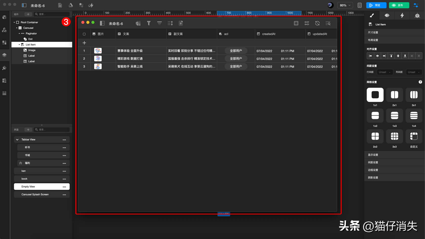This screenshot has width=425, height=239.
Task: Click the 发布 publish button
Action: (399, 5)
